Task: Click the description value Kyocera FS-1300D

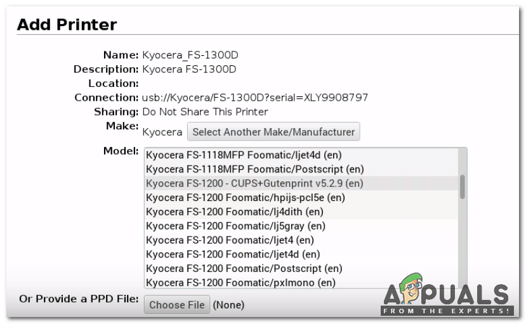Action: [189, 69]
